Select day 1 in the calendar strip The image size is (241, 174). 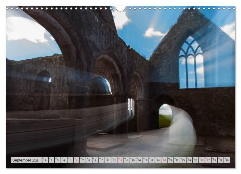coord(45,160)
